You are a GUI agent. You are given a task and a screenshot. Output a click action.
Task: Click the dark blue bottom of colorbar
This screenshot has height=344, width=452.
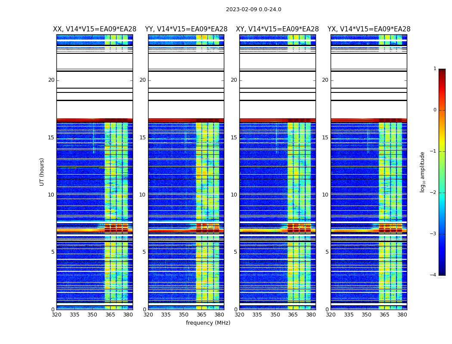click(442, 272)
